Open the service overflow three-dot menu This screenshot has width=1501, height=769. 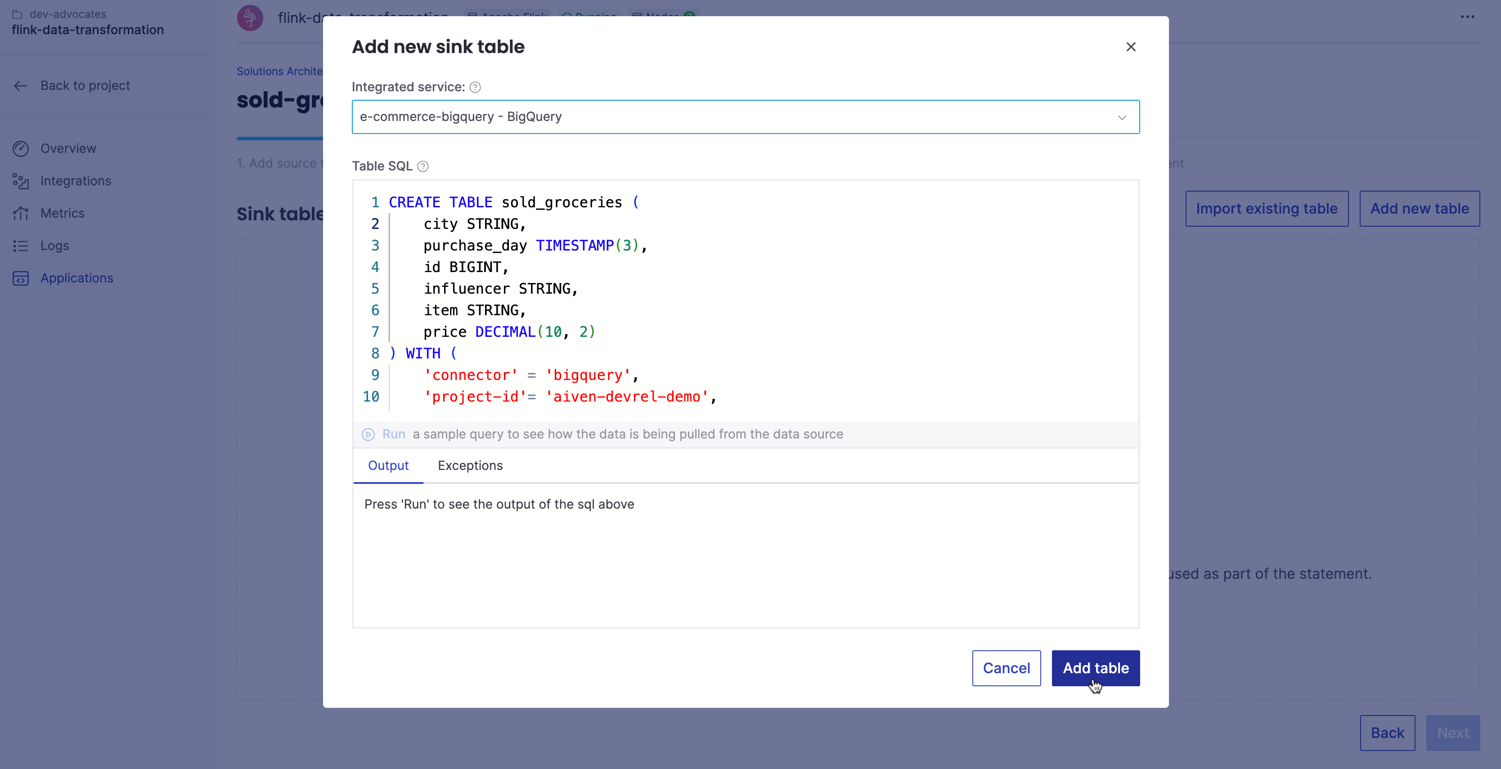pyautogui.click(x=1467, y=18)
